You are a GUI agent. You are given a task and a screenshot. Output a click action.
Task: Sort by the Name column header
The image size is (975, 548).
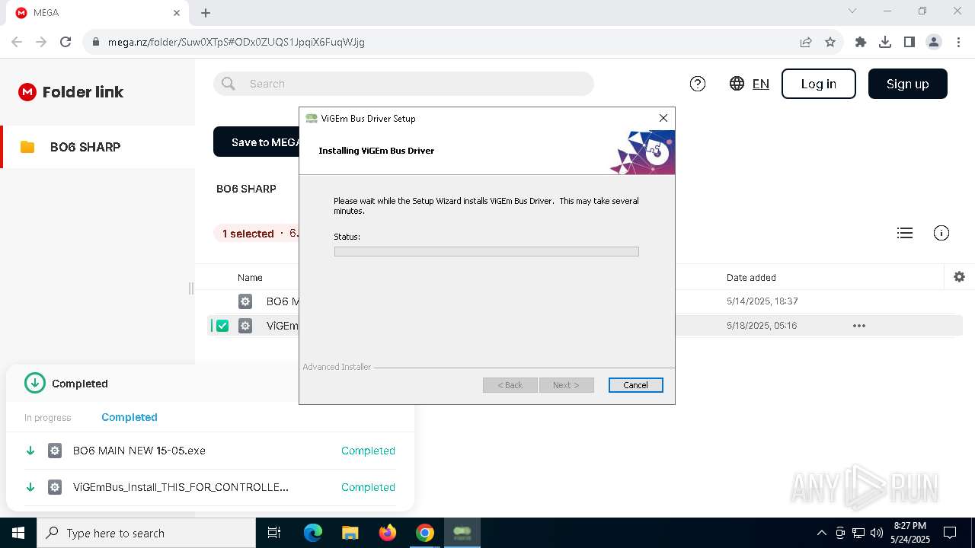tap(250, 278)
